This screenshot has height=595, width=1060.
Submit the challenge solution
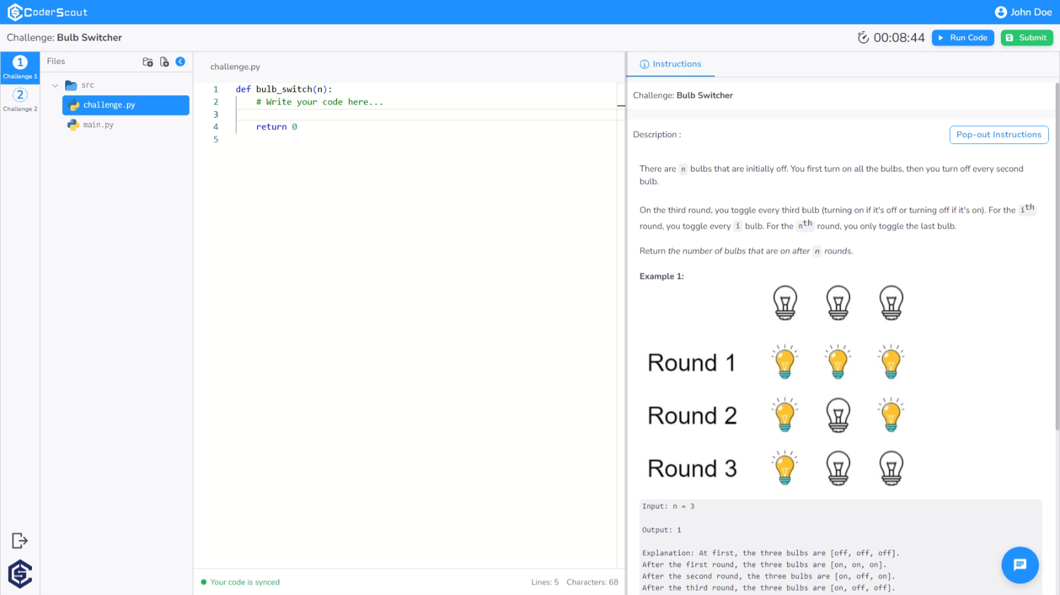click(1026, 37)
